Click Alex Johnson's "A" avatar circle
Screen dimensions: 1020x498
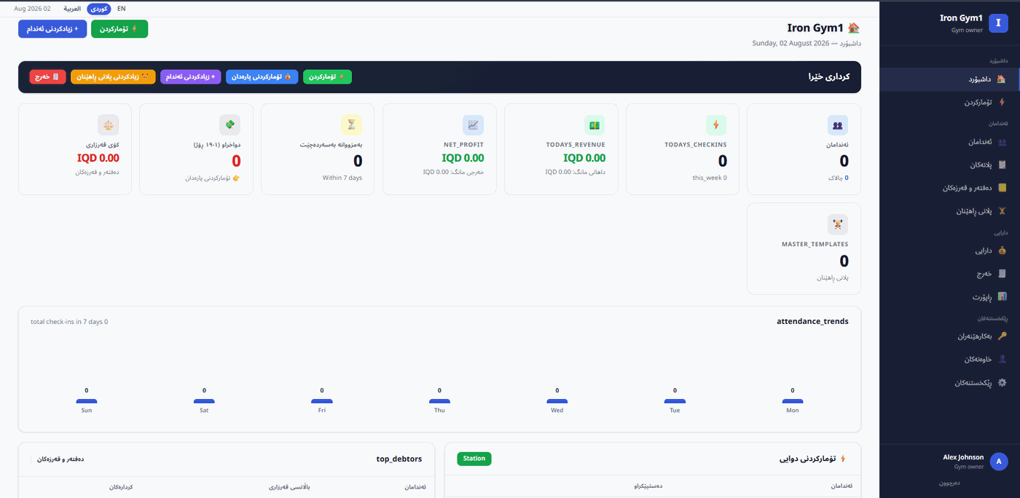(x=999, y=461)
